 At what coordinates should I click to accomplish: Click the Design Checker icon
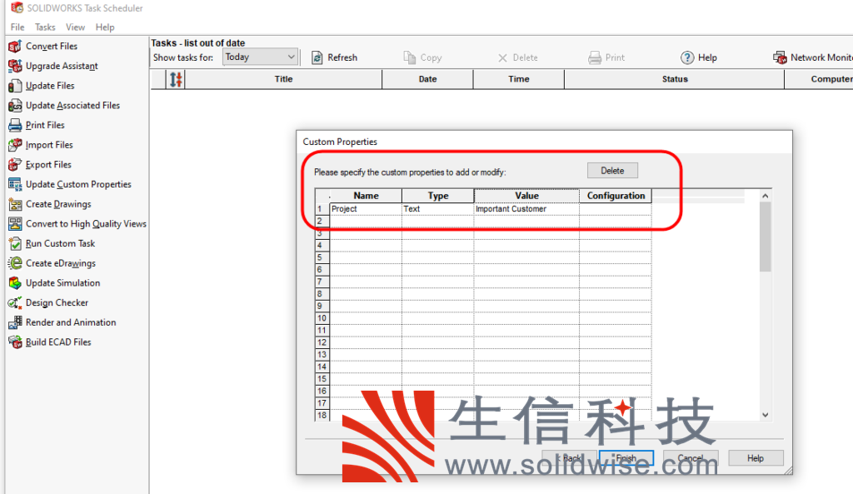(15, 302)
